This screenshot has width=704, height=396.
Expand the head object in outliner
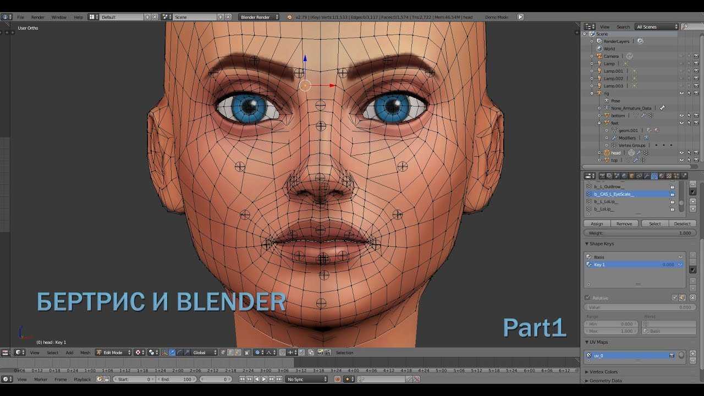pos(599,153)
